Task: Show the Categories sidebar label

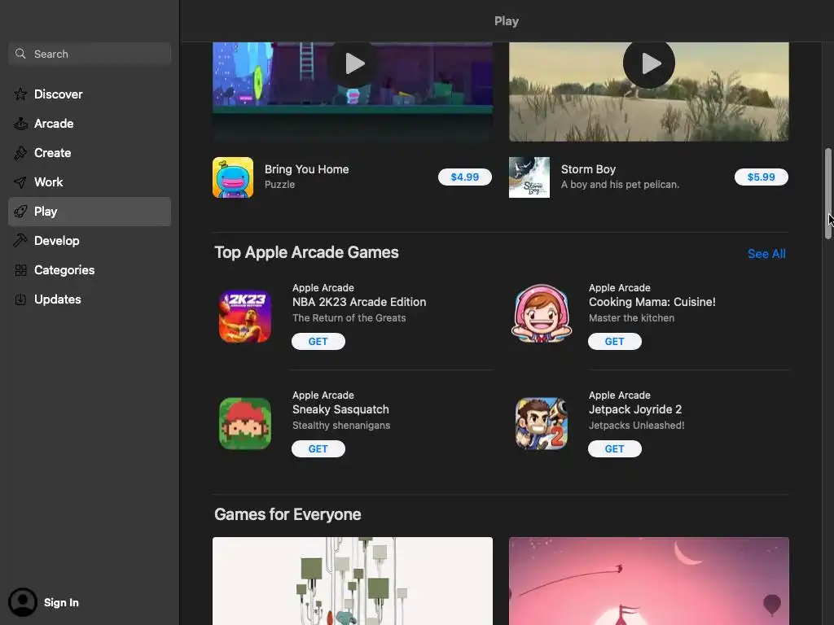Action: pos(64,270)
